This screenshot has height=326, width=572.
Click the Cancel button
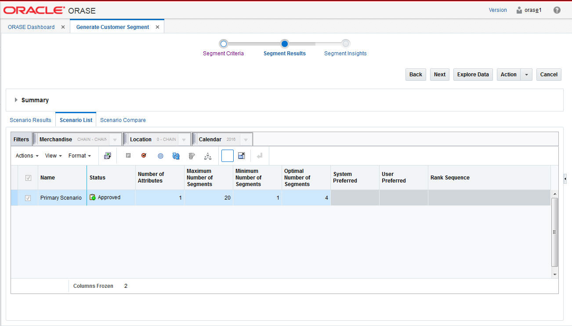point(549,75)
